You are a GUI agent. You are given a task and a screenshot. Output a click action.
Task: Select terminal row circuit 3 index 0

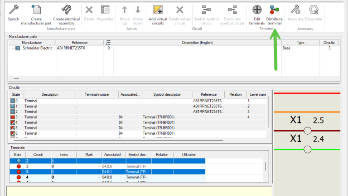pyautogui.click(x=107, y=166)
